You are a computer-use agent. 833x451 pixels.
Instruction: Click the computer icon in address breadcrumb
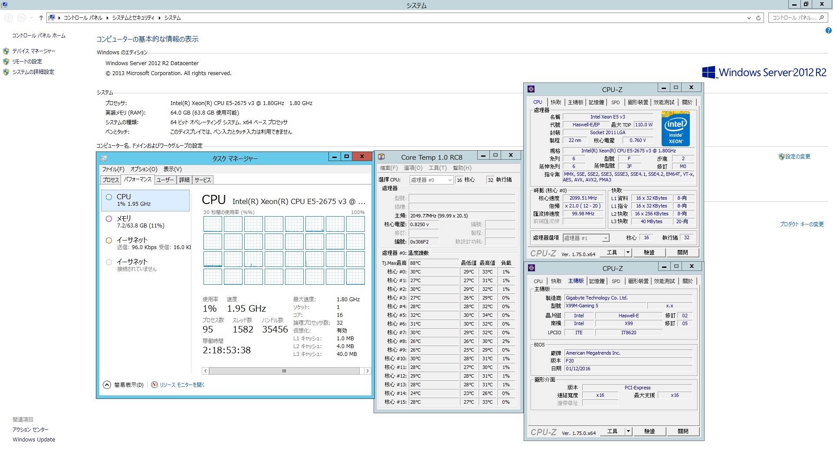click(x=52, y=18)
